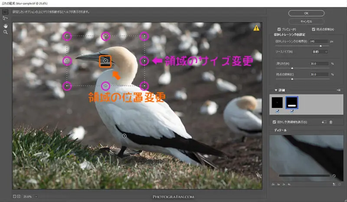Click the trash icon to delete blur trace
This screenshot has width=347, height=202.
pyautogui.click(x=331, y=122)
